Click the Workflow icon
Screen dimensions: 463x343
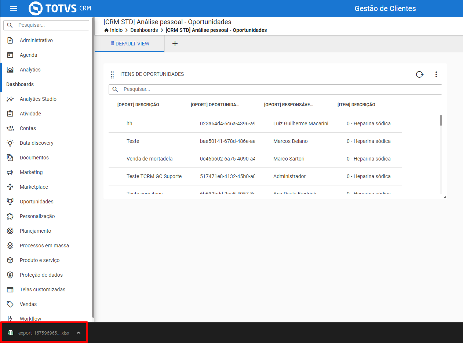pyautogui.click(x=10, y=318)
